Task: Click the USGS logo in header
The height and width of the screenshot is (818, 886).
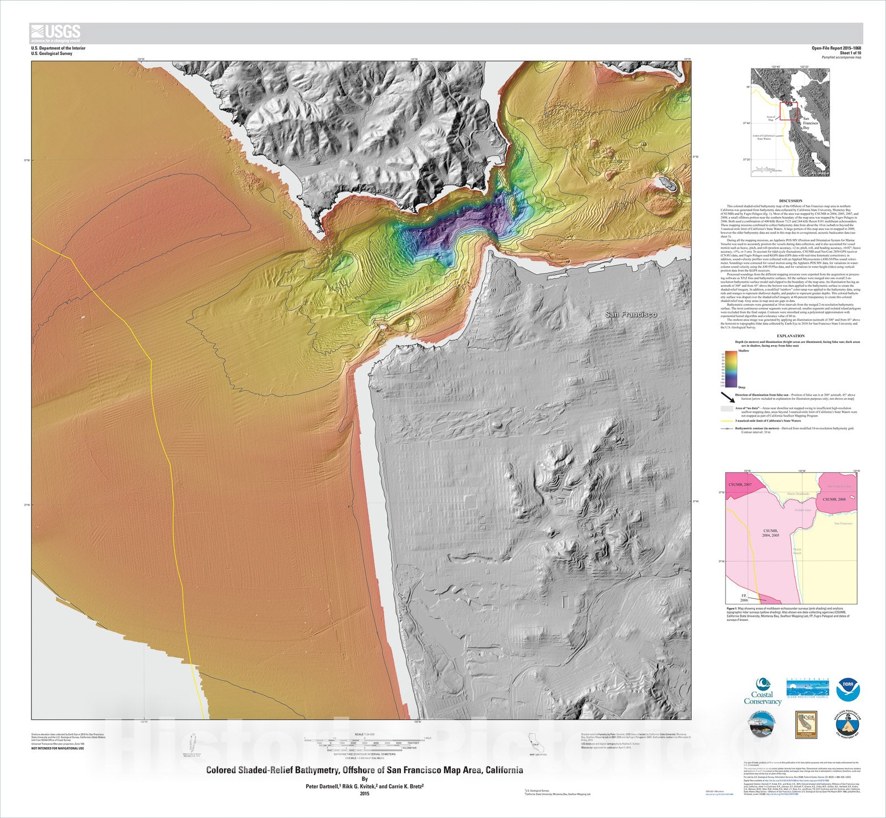Action: coord(56,33)
